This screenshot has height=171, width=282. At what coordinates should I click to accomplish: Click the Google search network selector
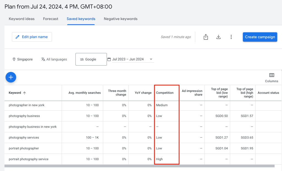pyautogui.click(x=91, y=59)
